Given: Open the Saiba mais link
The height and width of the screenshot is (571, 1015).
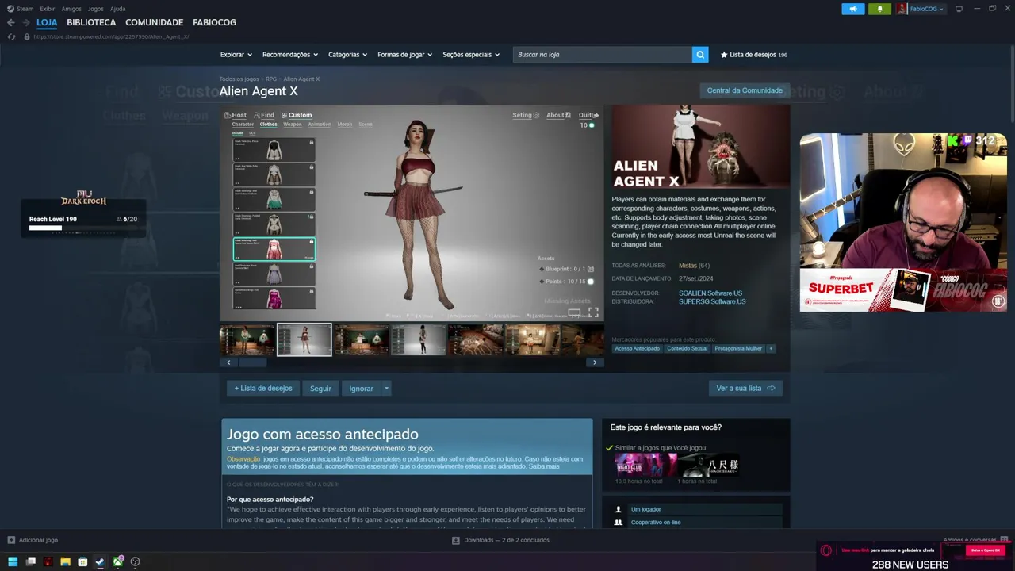Looking at the screenshot, I should point(544,466).
